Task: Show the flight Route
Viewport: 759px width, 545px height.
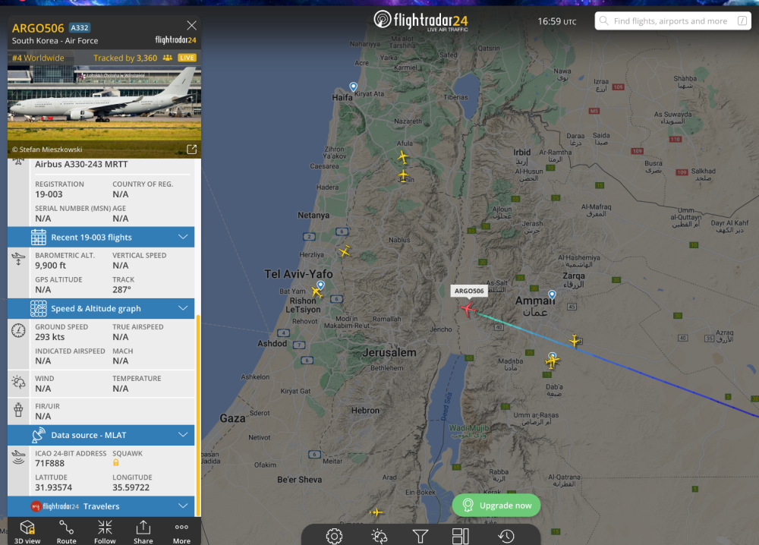Action: click(66, 531)
